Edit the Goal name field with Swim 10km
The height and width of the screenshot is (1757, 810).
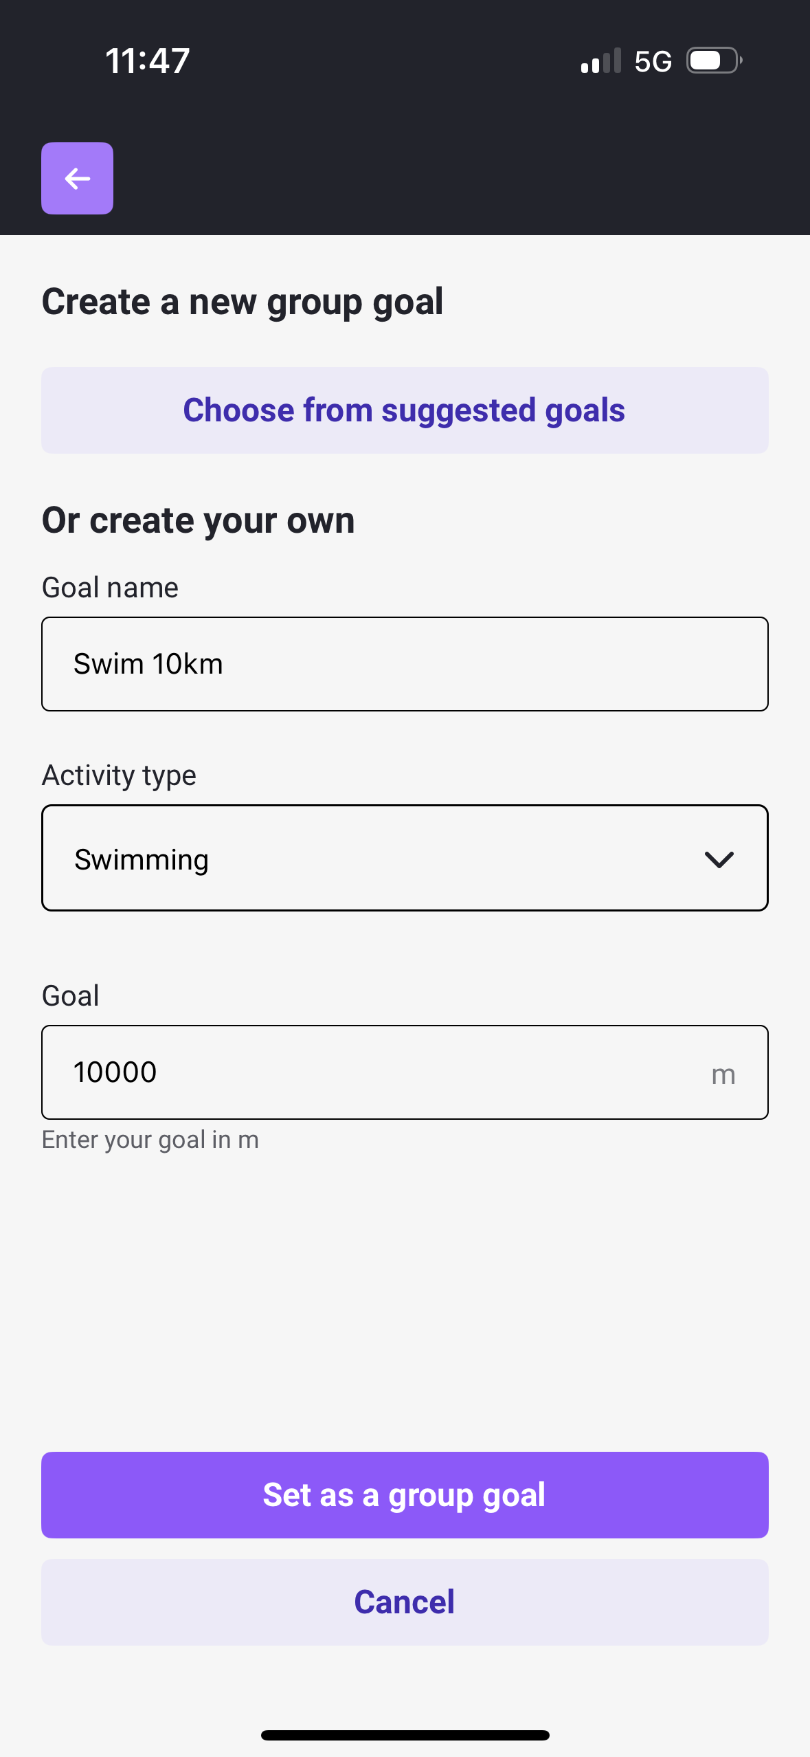point(405,664)
